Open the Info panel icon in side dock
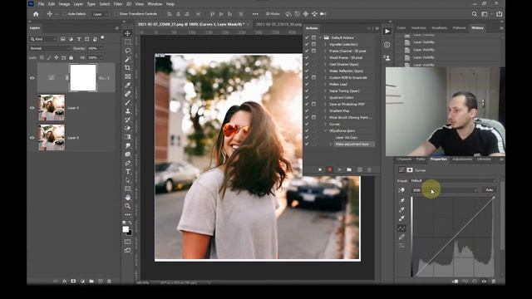Viewport: 532px width, 299px height. click(x=387, y=45)
